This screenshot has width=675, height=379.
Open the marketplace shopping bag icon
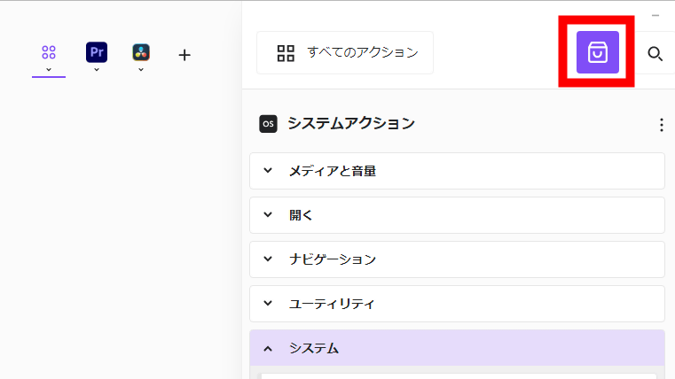[597, 52]
